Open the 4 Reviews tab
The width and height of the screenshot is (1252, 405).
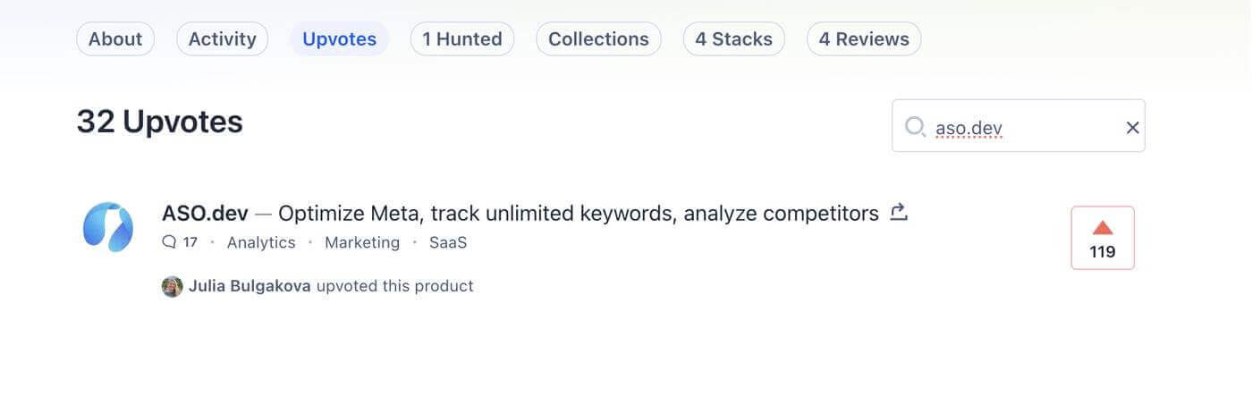864,39
